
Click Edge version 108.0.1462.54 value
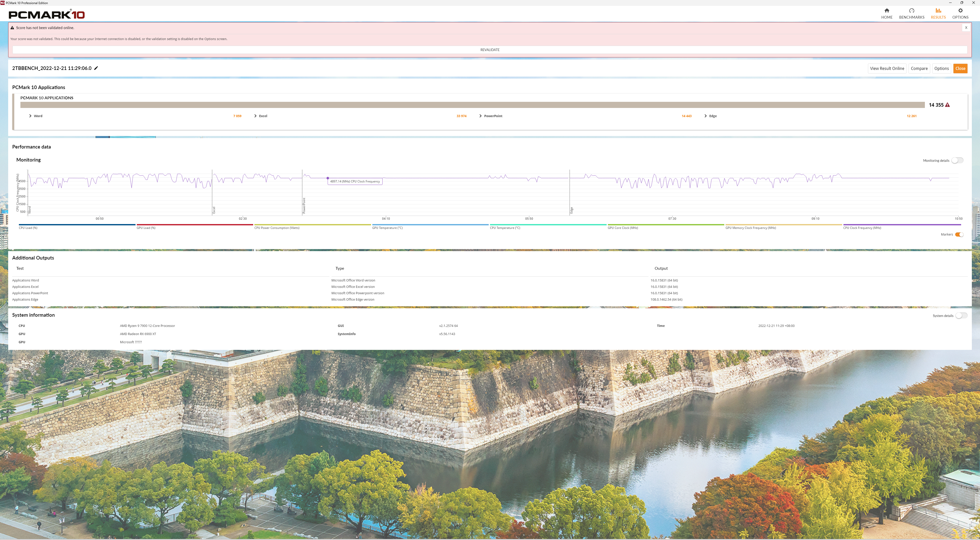point(666,300)
